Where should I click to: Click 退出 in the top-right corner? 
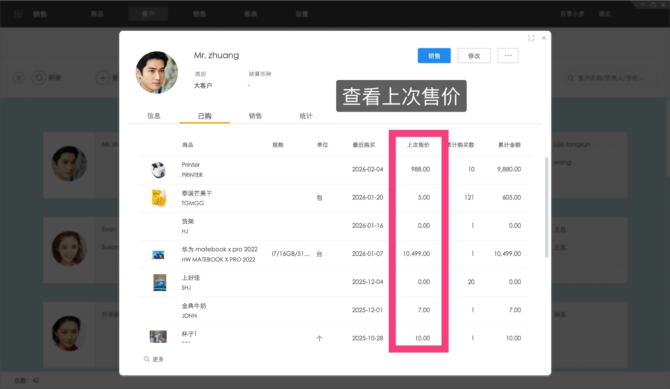click(x=604, y=14)
